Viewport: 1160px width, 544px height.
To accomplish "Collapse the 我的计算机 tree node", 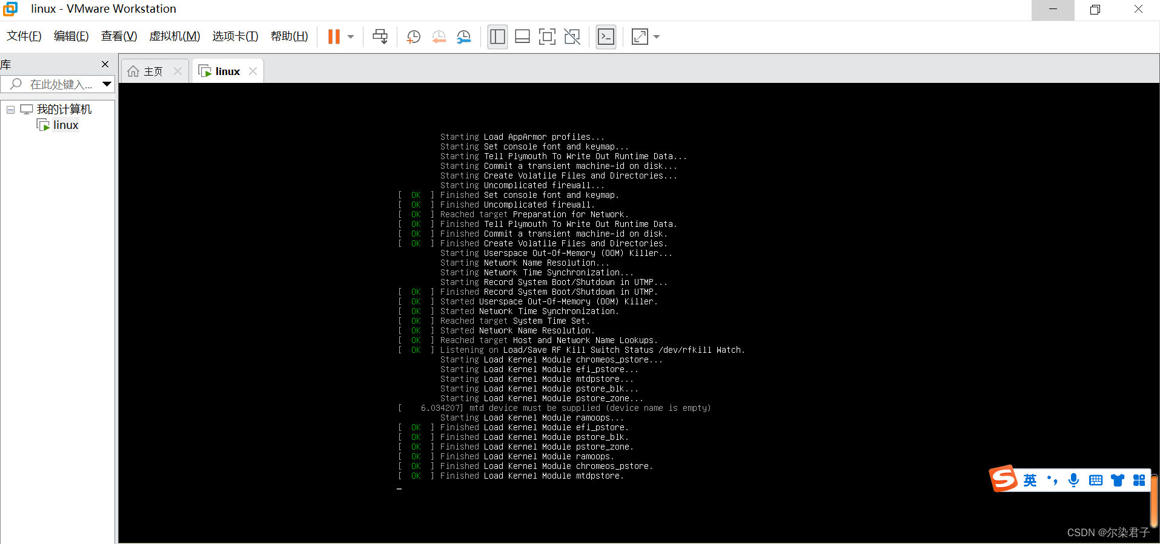I will coord(10,110).
